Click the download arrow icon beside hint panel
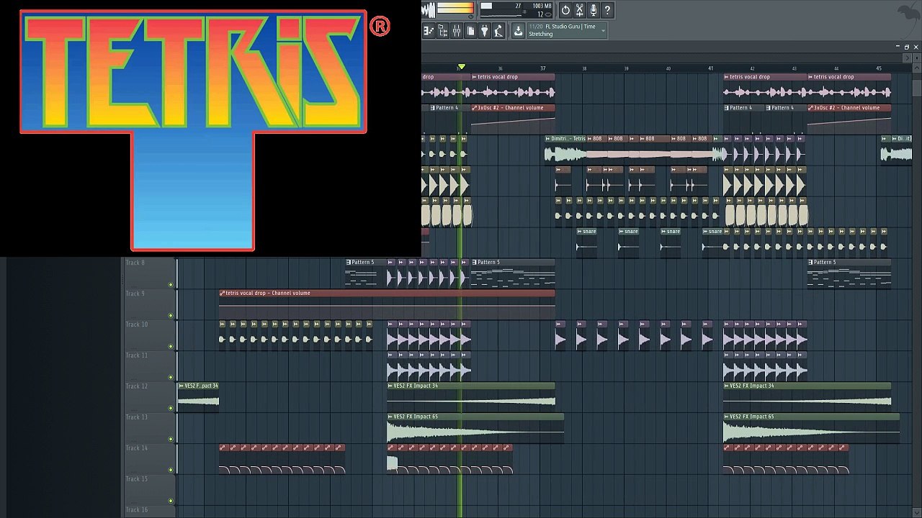The image size is (922, 518). pyautogui.click(x=518, y=30)
